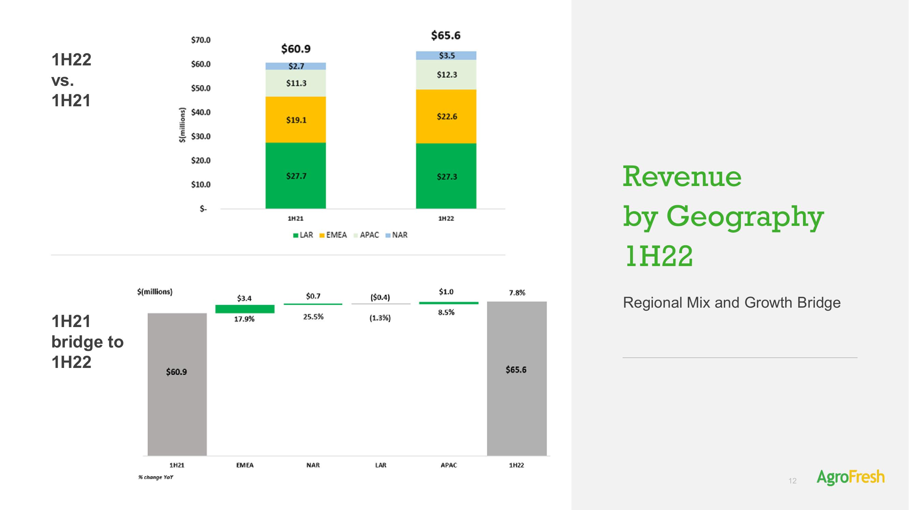Click the APAC bridge chart axis label
Screen dimensions: 909x510
tap(448, 465)
